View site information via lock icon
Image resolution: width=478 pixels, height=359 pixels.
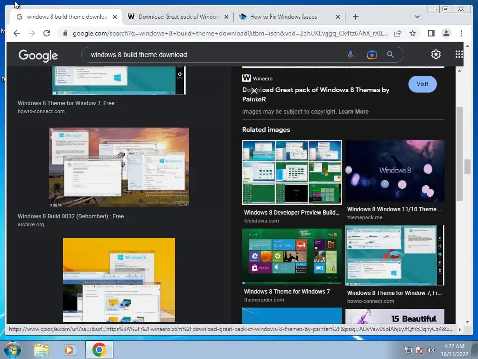(65, 33)
